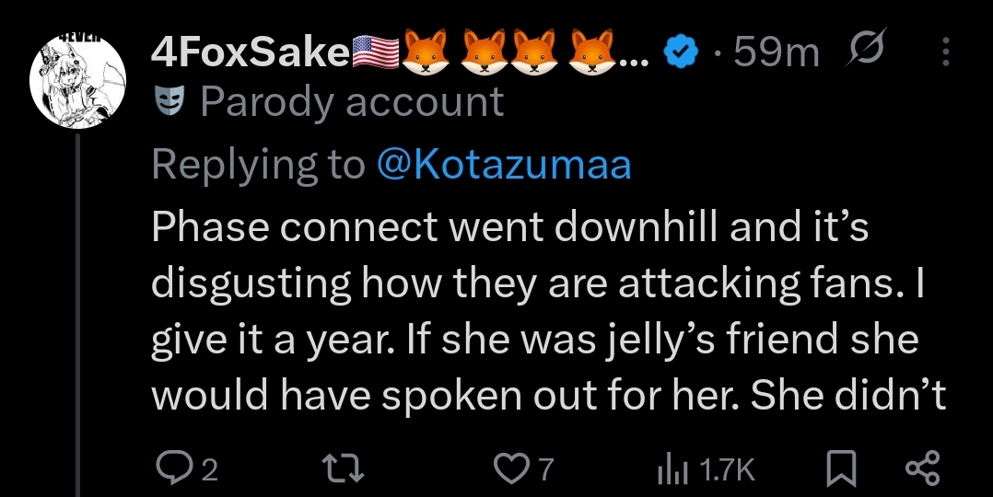The image size is (993, 497).
Task: Select the Parody account label
Action: pyautogui.click(x=352, y=101)
